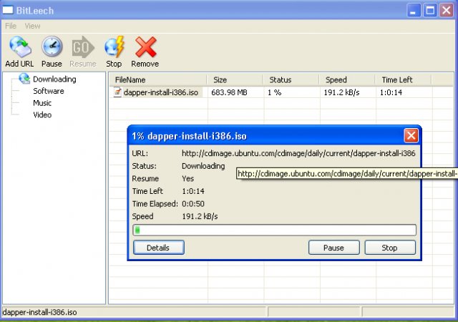This screenshot has width=458, height=322.
Task: Click the greyed Resume GO icon
Action: point(83,47)
